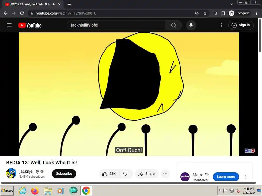The width and height of the screenshot is (262, 196).
Task: Like the video with thumbs up
Action: (109, 174)
